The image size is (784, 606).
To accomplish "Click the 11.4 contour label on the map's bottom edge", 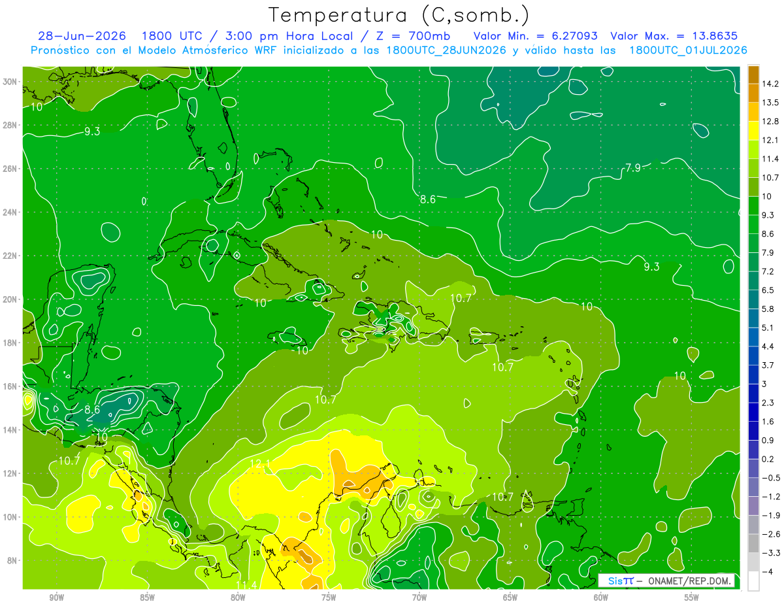I will (246, 584).
